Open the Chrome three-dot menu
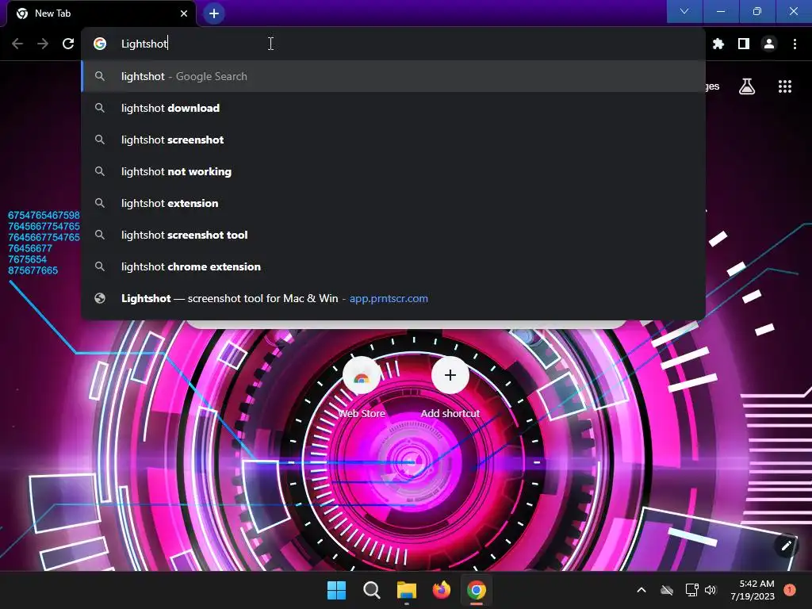The width and height of the screenshot is (812, 609). point(795,44)
